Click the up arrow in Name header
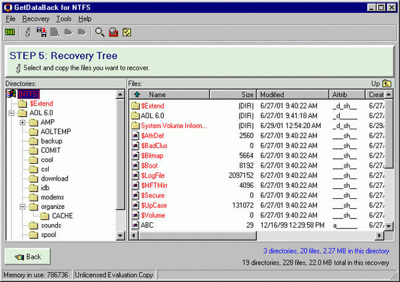Screen dimensions: 400x282 (137, 94)
